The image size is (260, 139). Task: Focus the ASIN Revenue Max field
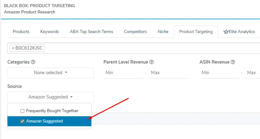[x=253, y=73]
